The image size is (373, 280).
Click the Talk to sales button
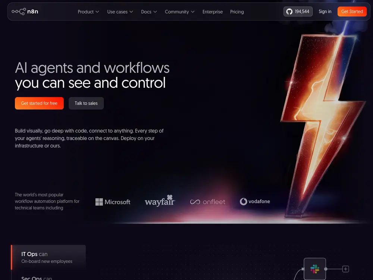pyautogui.click(x=86, y=103)
